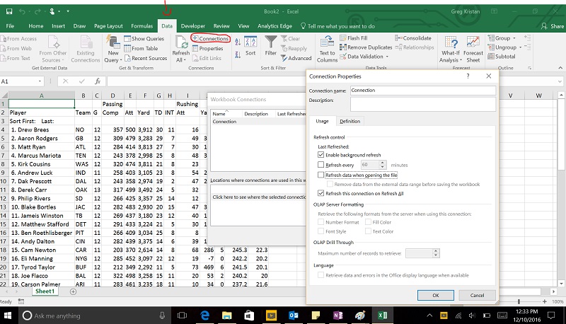The width and height of the screenshot is (566, 324).
Task: Click the Connection name input field
Action: (422, 91)
